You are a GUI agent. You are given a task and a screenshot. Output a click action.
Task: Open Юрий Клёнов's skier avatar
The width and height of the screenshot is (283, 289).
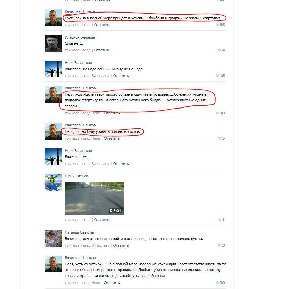tap(53, 183)
